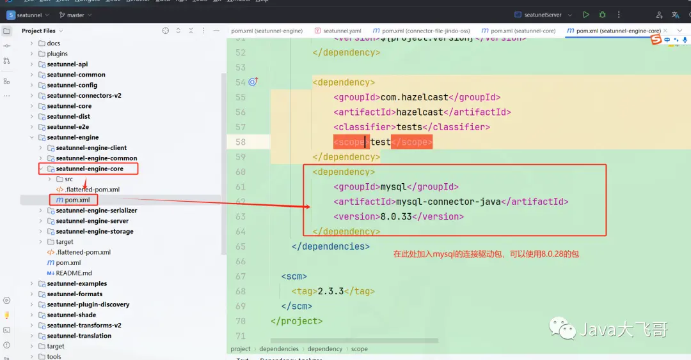Open project panel options three-dot icon

[x=203, y=31]
